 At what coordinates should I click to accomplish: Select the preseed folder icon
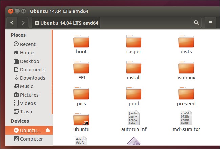[x=186, y=93]
